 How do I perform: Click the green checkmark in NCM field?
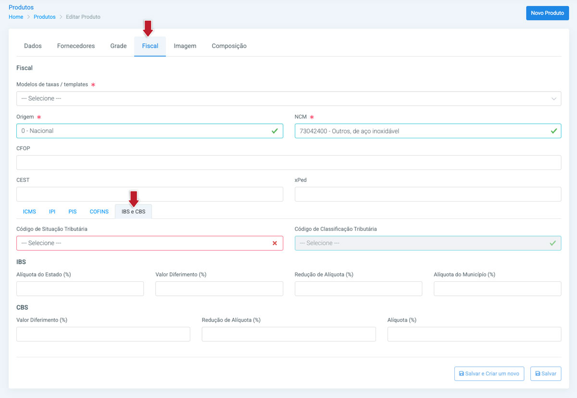(x=553, y=131)
